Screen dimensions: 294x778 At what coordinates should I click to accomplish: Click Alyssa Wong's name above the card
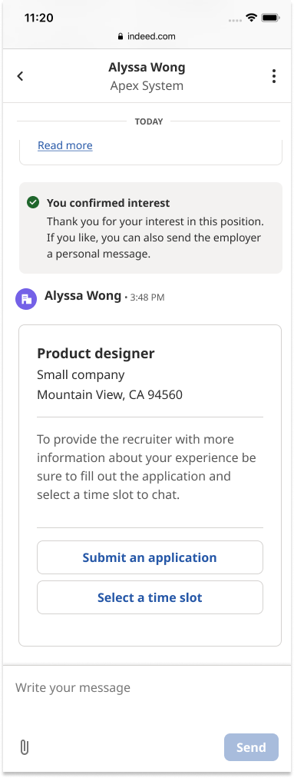tap(83, 296)
